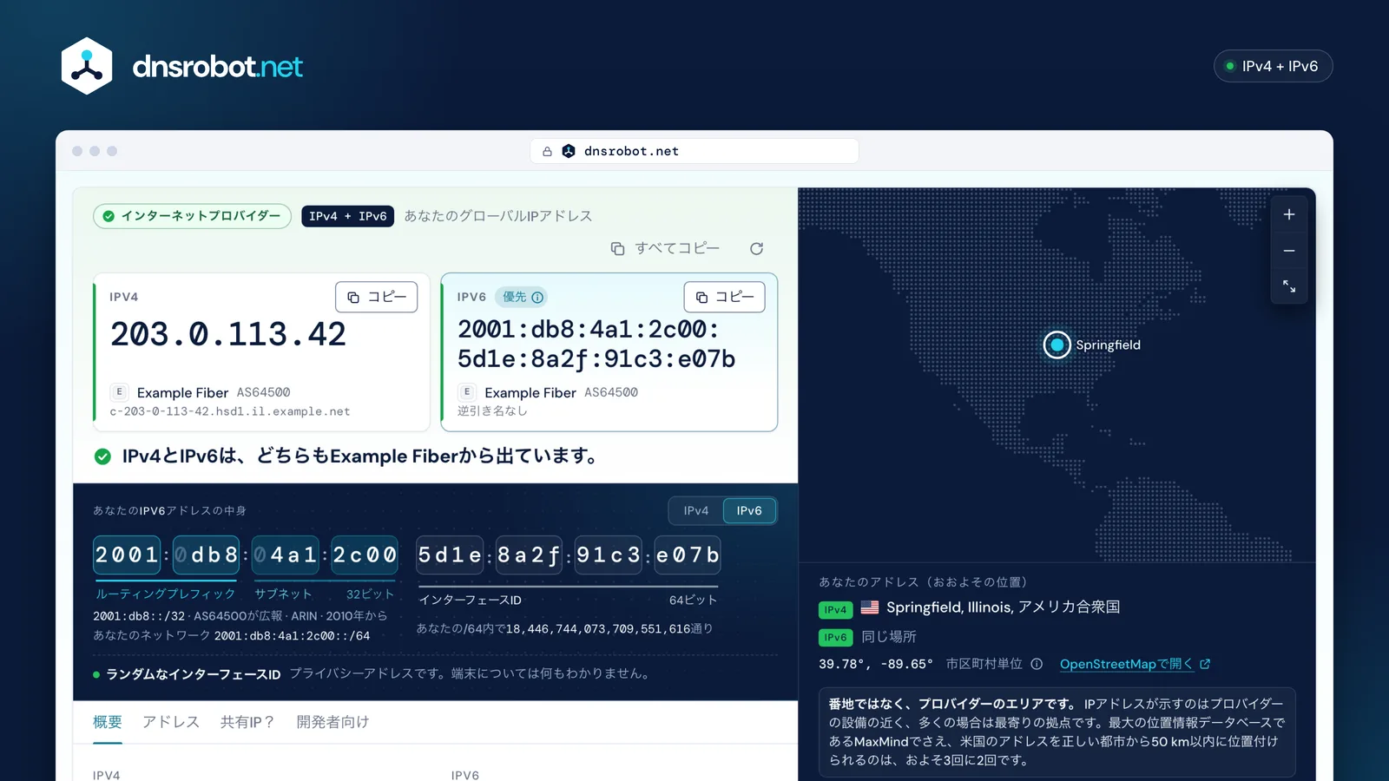
Task: Click the インターフェースID label
Action: pyautogui.click(x=470, y=600)
